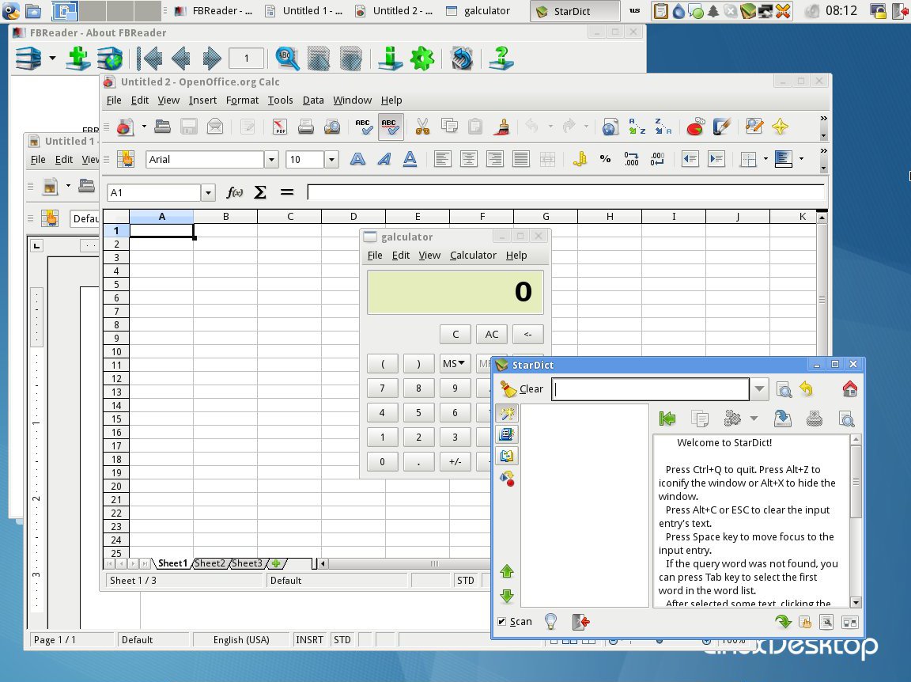Open the galculator MS dropdown
This screenshot has width=911, height=682.
(x=455, y=363)
